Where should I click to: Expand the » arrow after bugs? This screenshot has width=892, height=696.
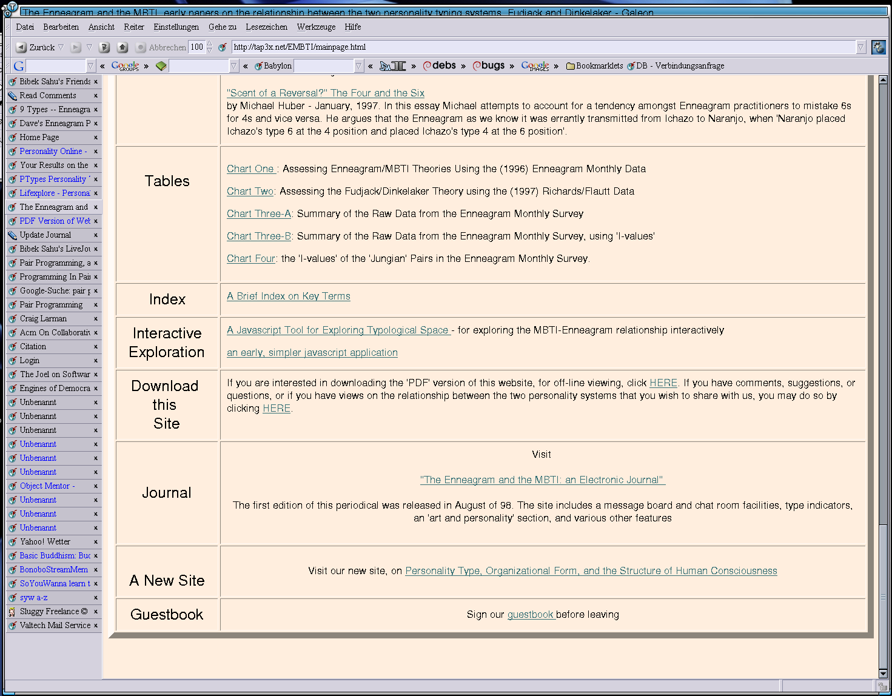[512, 66]
